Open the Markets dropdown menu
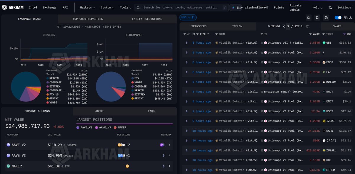Image resolution: width=355 pixels, height=174 pixels. point(88,7)
